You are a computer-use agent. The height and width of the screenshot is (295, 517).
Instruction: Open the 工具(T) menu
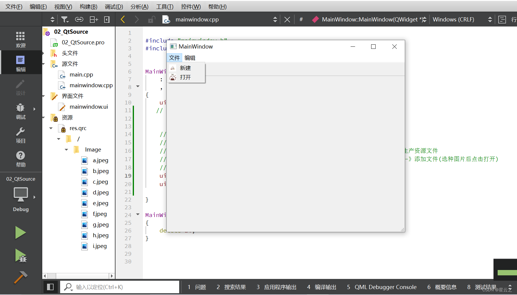click(165, 7)
